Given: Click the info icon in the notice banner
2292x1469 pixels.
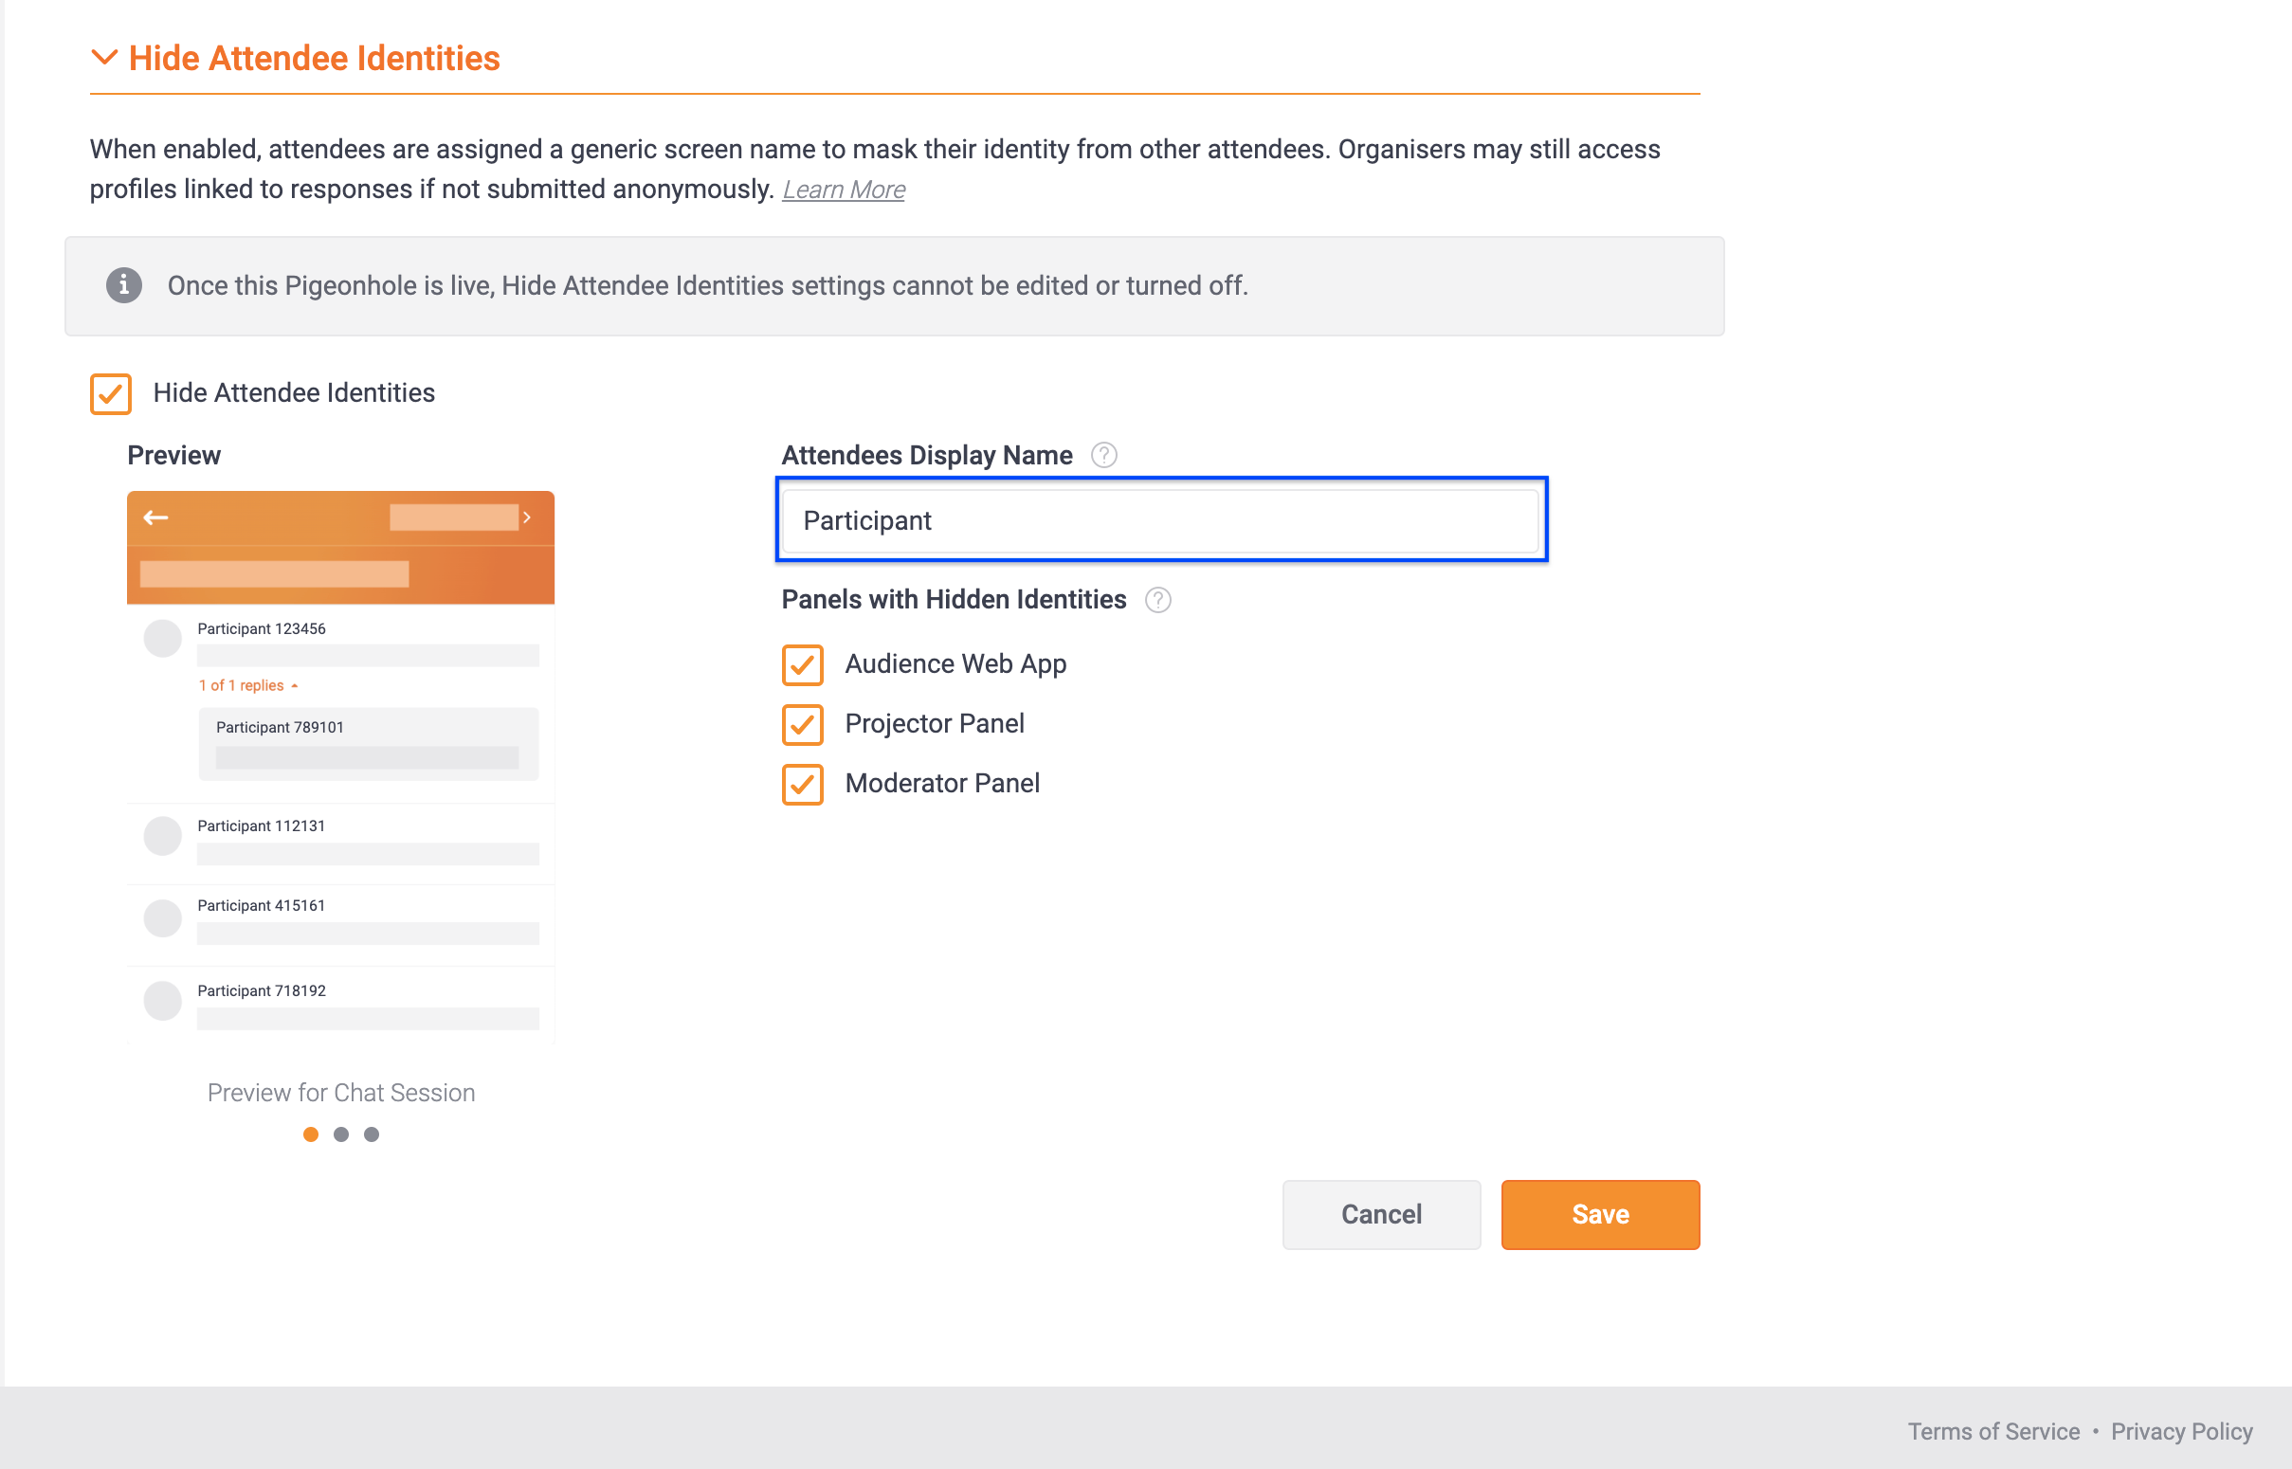Looking at the screenshot, I should pyautogui.click(x=124, y=285).
